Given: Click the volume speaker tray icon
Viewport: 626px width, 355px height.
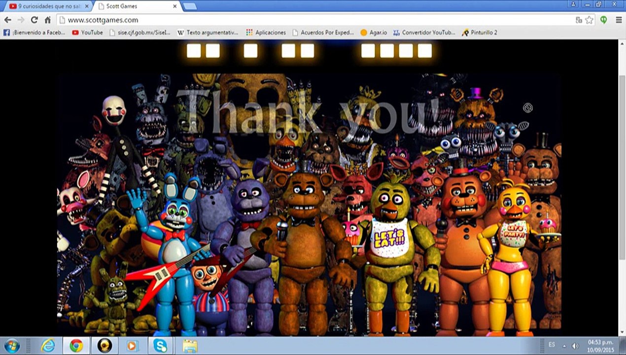Looking at the screenshot, I should [575, 346].
